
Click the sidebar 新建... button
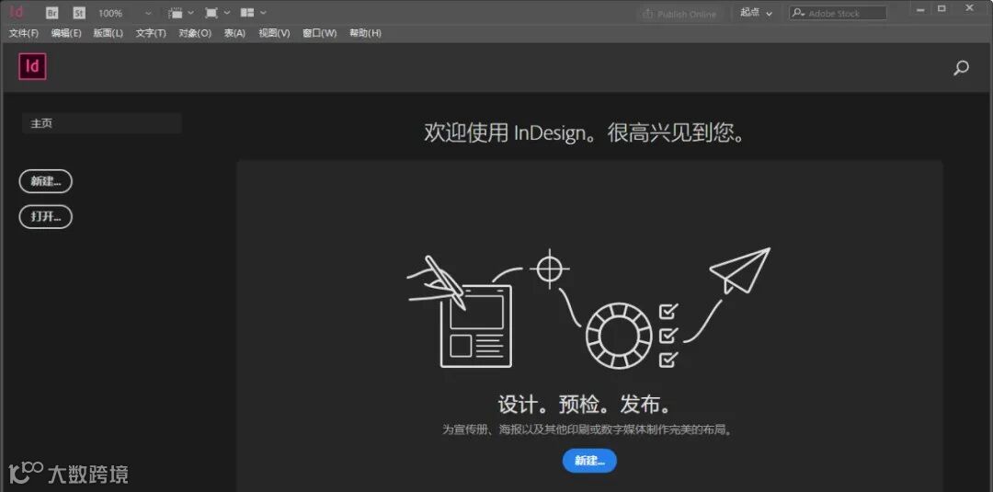46,181
